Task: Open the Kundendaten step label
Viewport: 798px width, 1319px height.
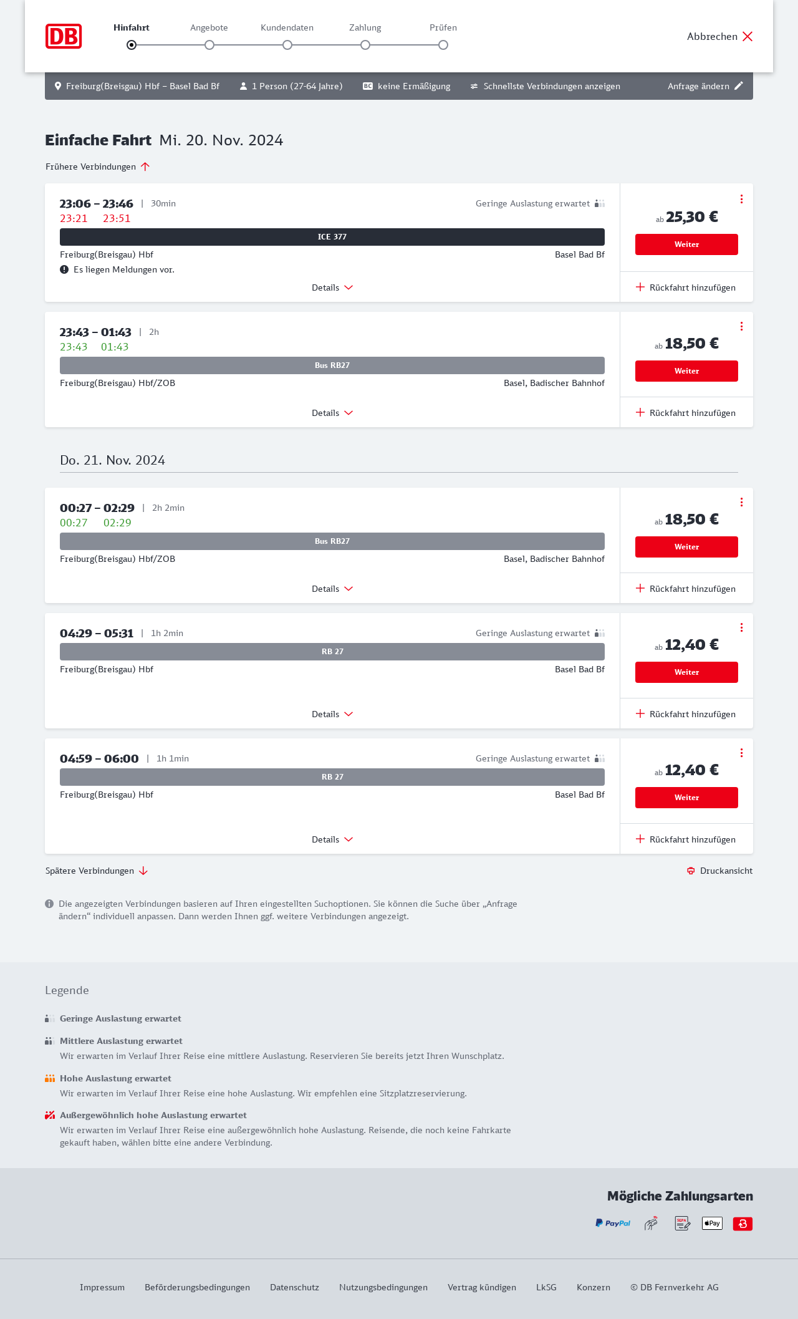Action: (x=287, y=27)
